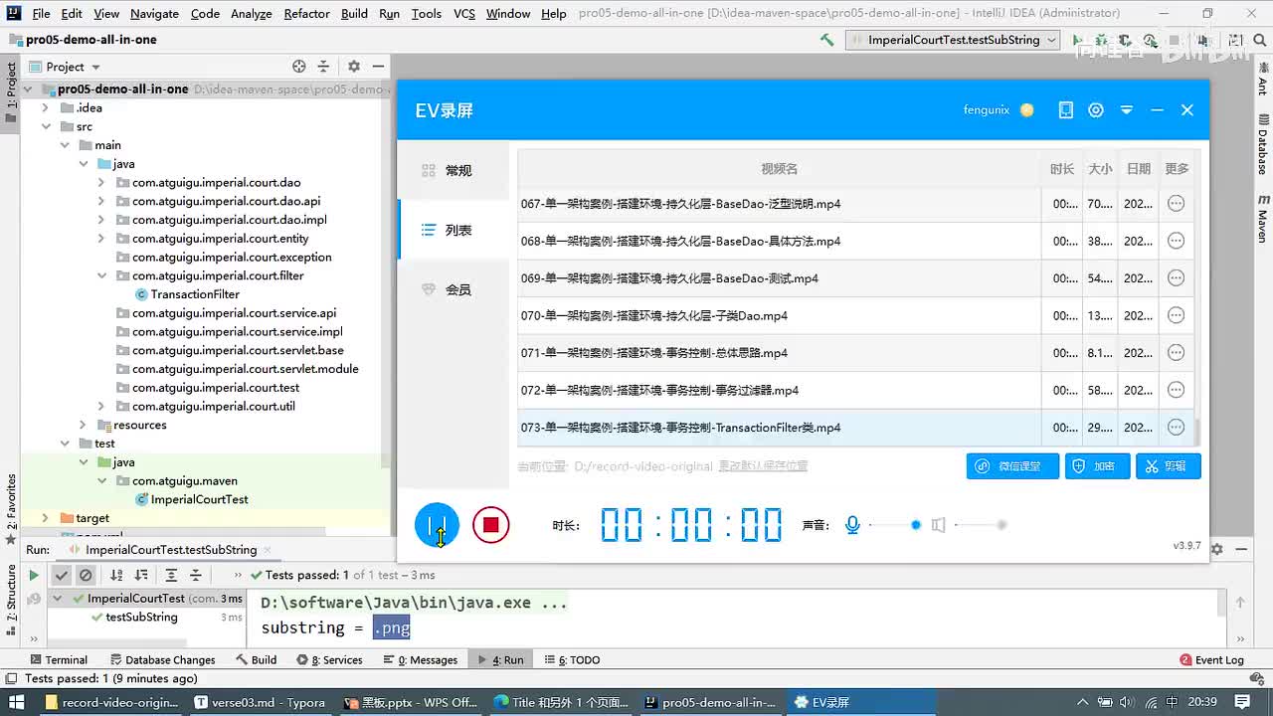
Task: Click the 加密 encrypt button
Action: click(1098, 466)
